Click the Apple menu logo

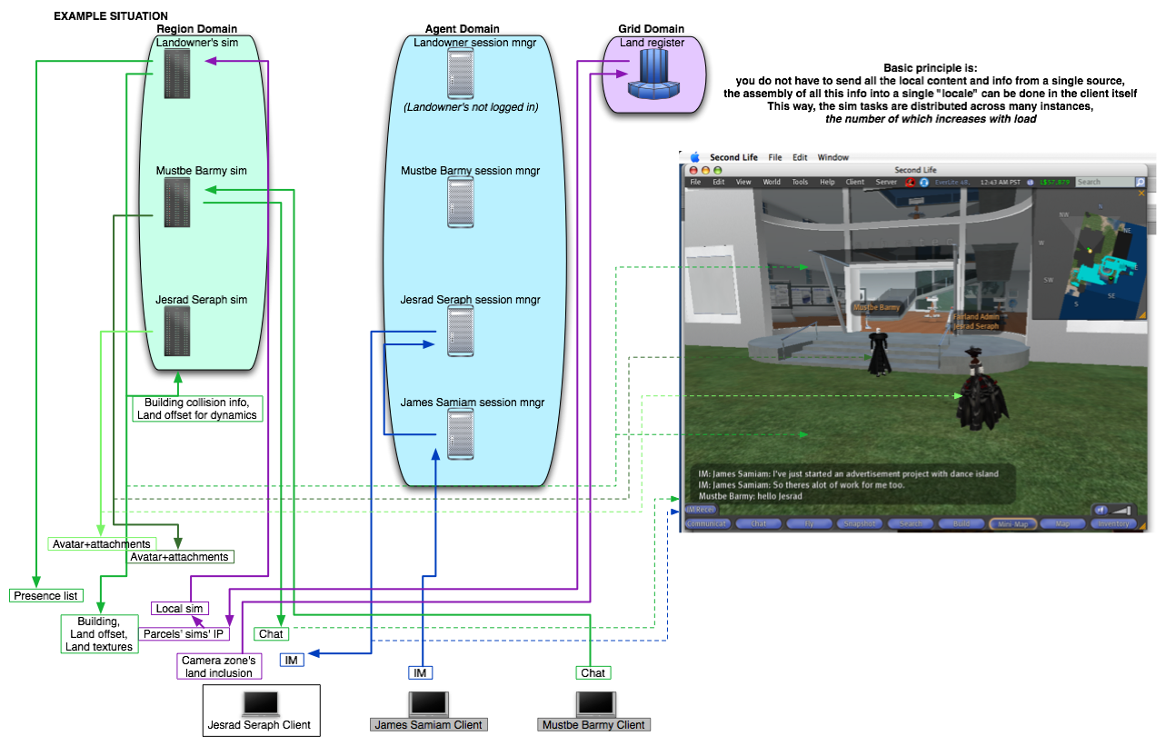[695, 157]
